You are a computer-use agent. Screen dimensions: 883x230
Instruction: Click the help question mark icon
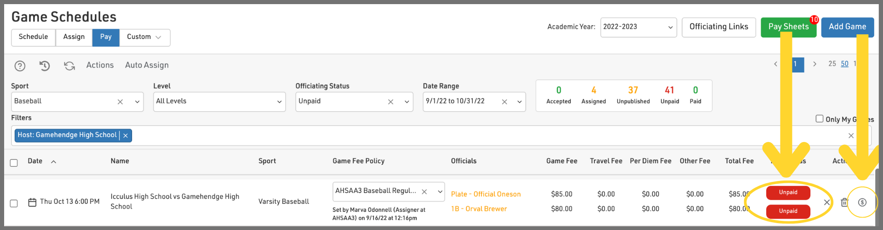(x=20, y=66)
